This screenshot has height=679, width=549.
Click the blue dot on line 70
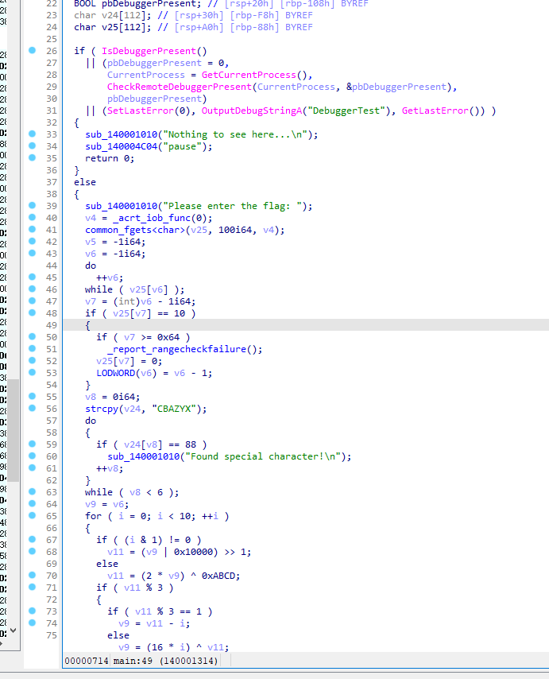point(32,576)
